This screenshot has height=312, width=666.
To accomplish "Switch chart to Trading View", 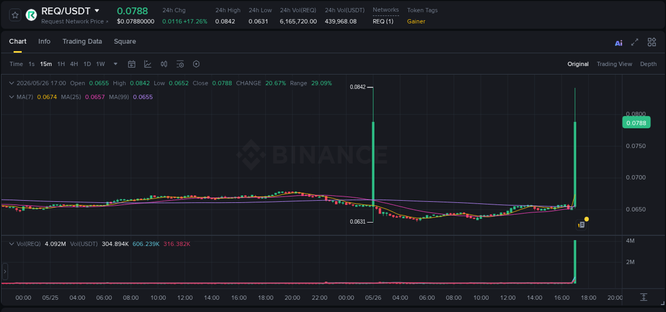I will [x=614, y=64].
